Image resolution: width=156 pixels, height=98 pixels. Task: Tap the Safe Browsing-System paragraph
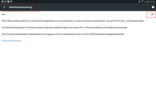(65, 28)
